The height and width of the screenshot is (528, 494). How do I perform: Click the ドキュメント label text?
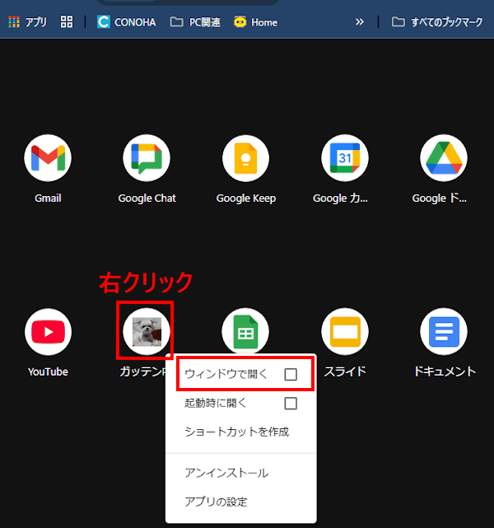445,371
